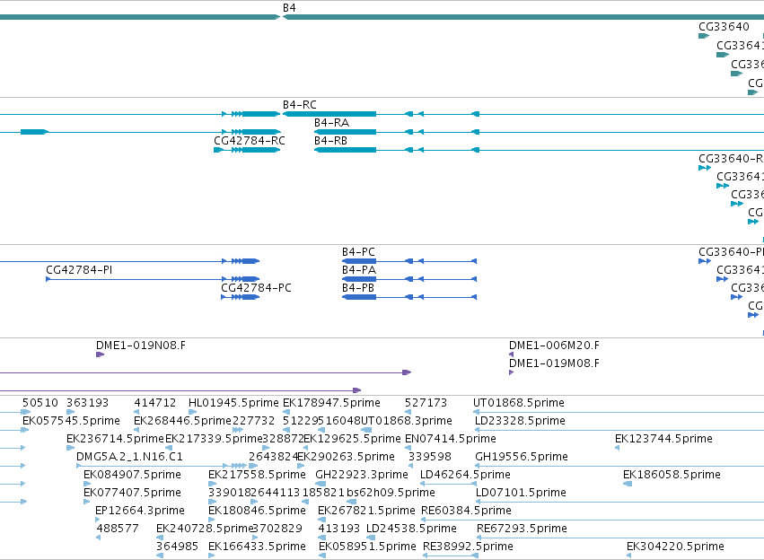
Task: Select LD07101.5prime EST label
Action: pyautogui.click(x=521, y=494)
